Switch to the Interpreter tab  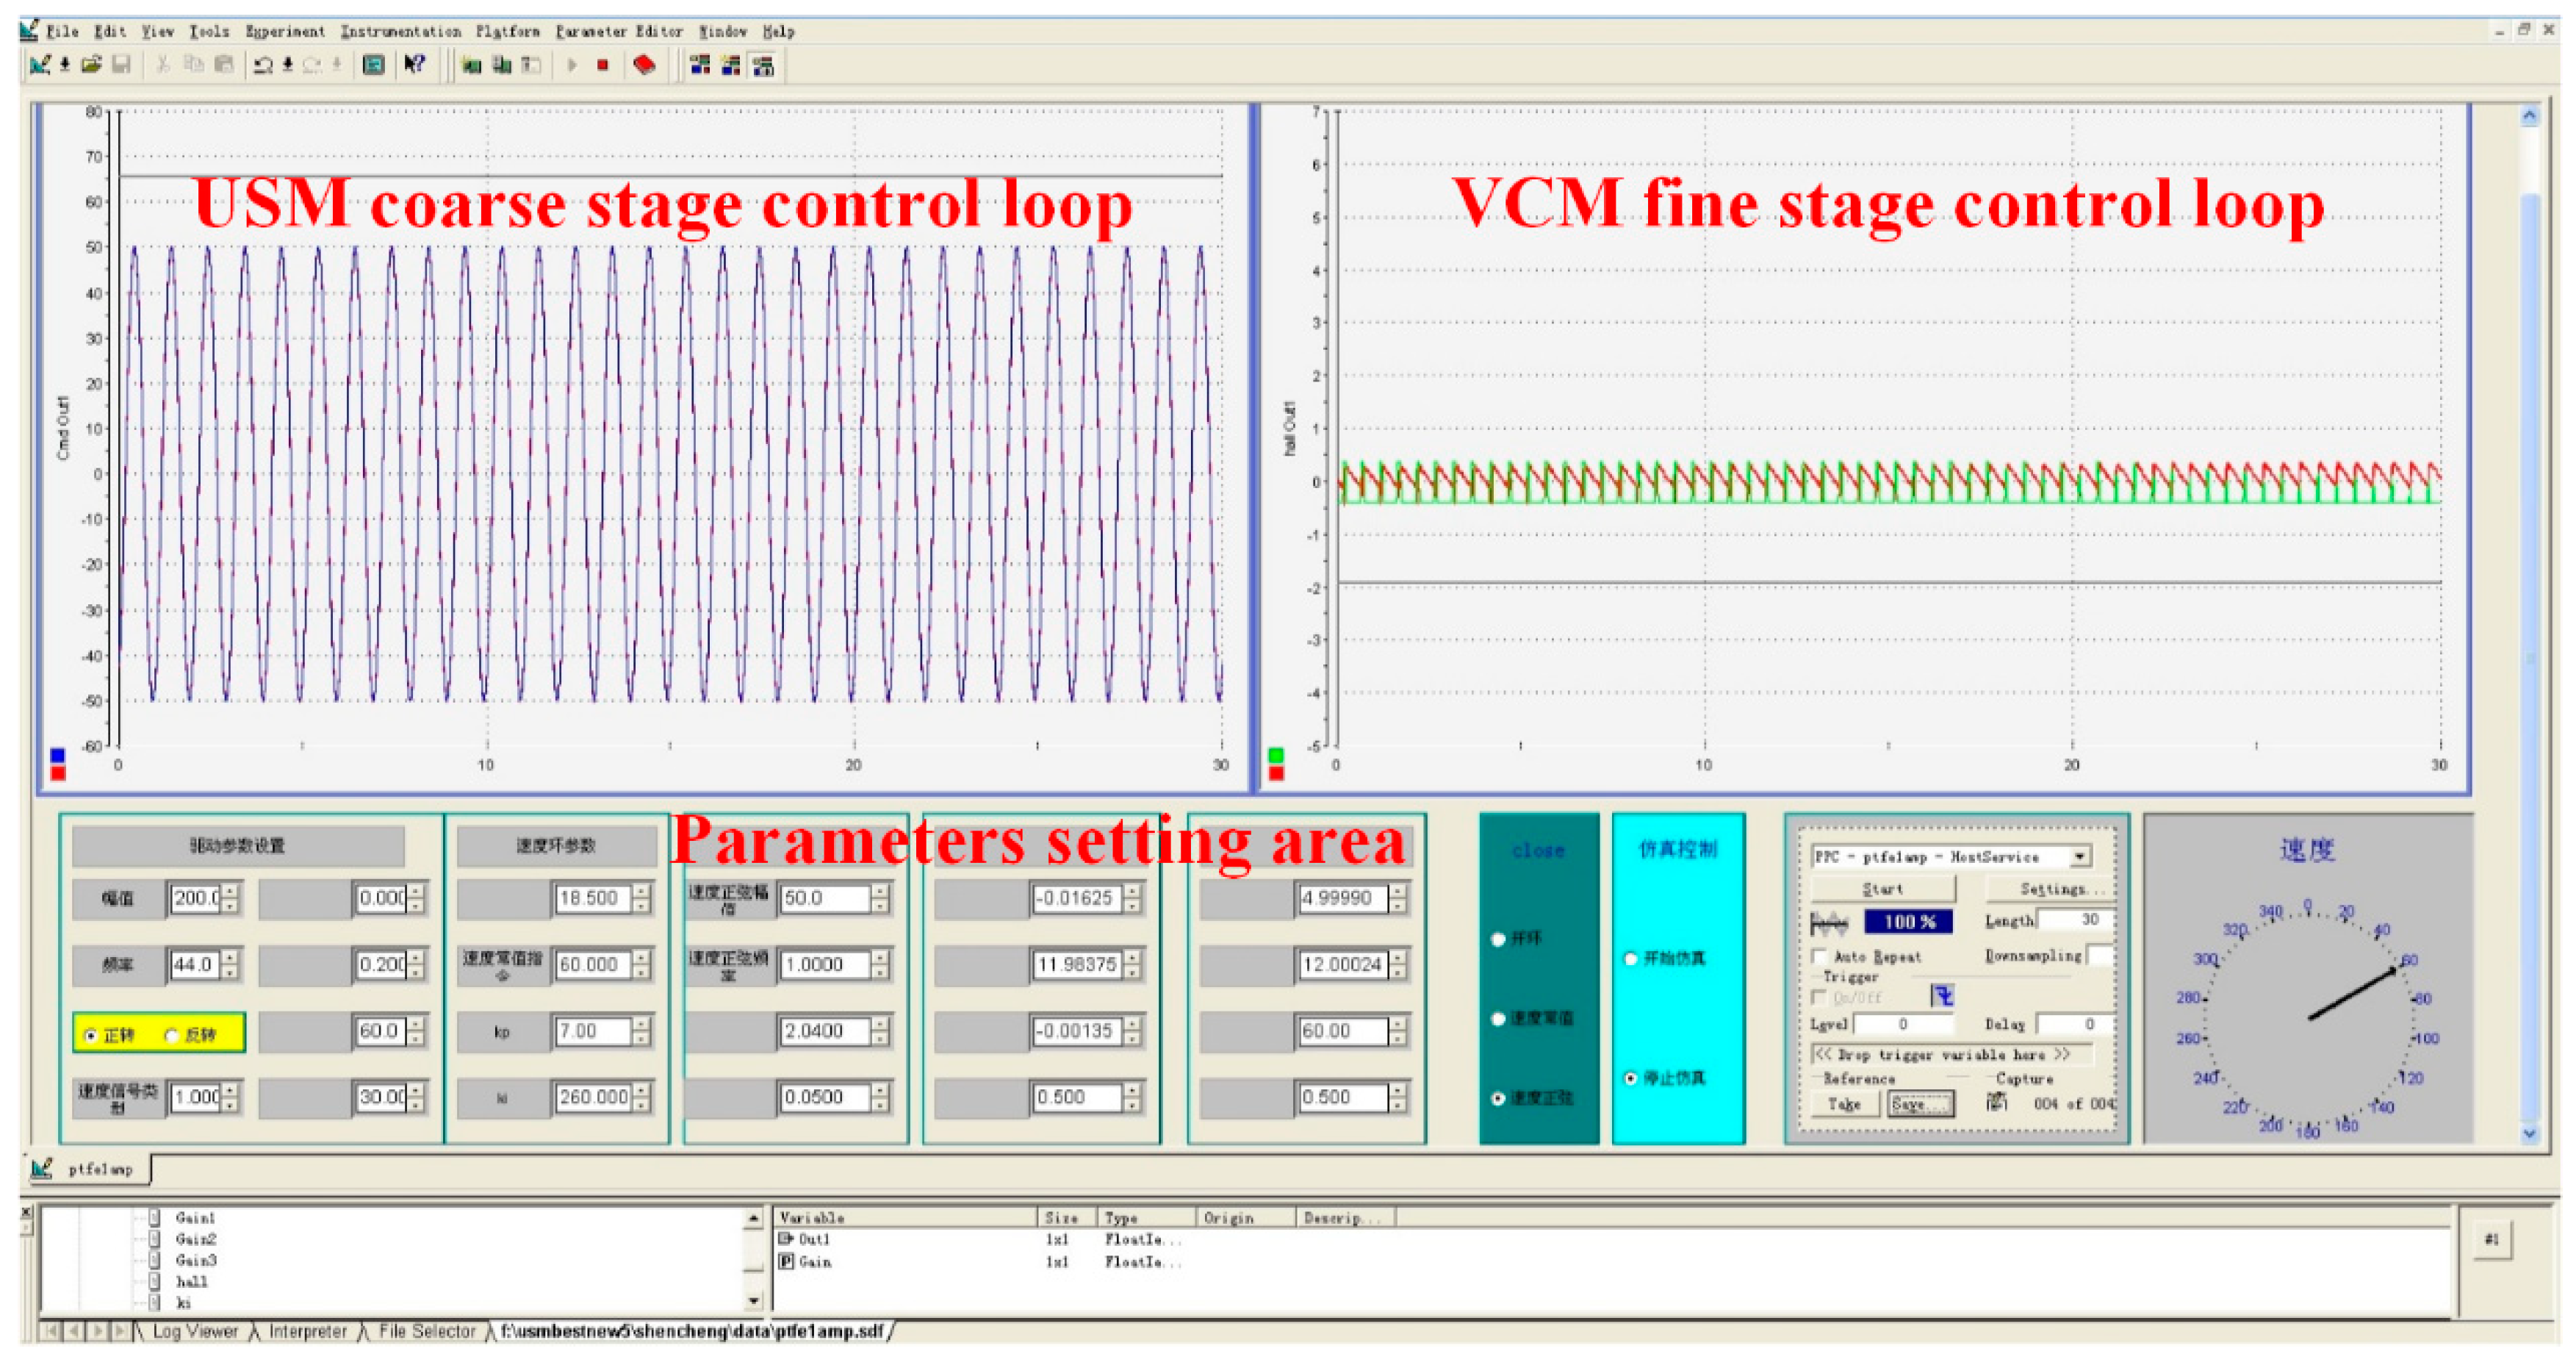click(x=307, y=1332)
